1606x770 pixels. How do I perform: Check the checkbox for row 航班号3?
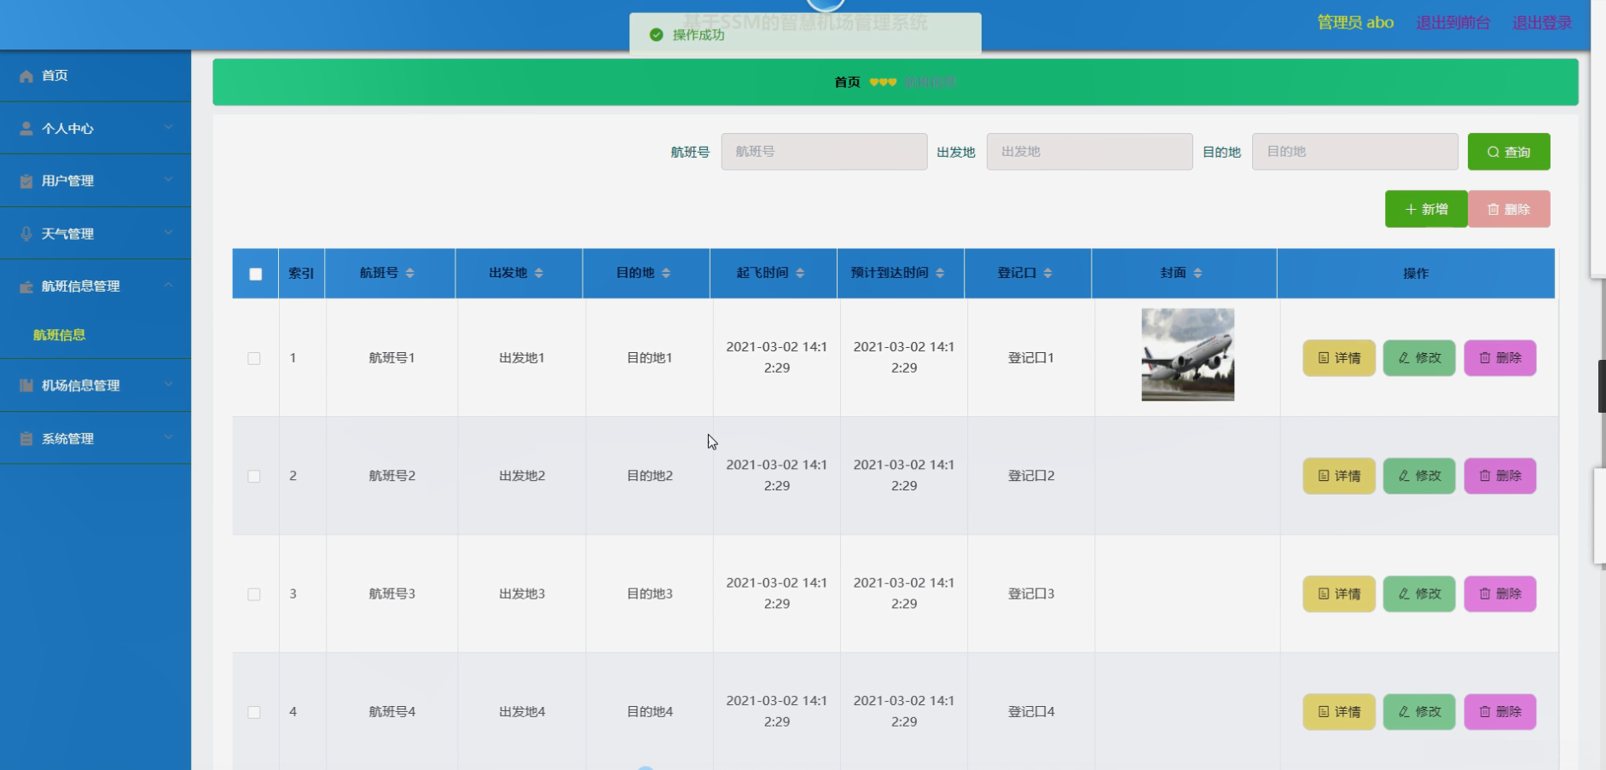(x=254, y=594)
